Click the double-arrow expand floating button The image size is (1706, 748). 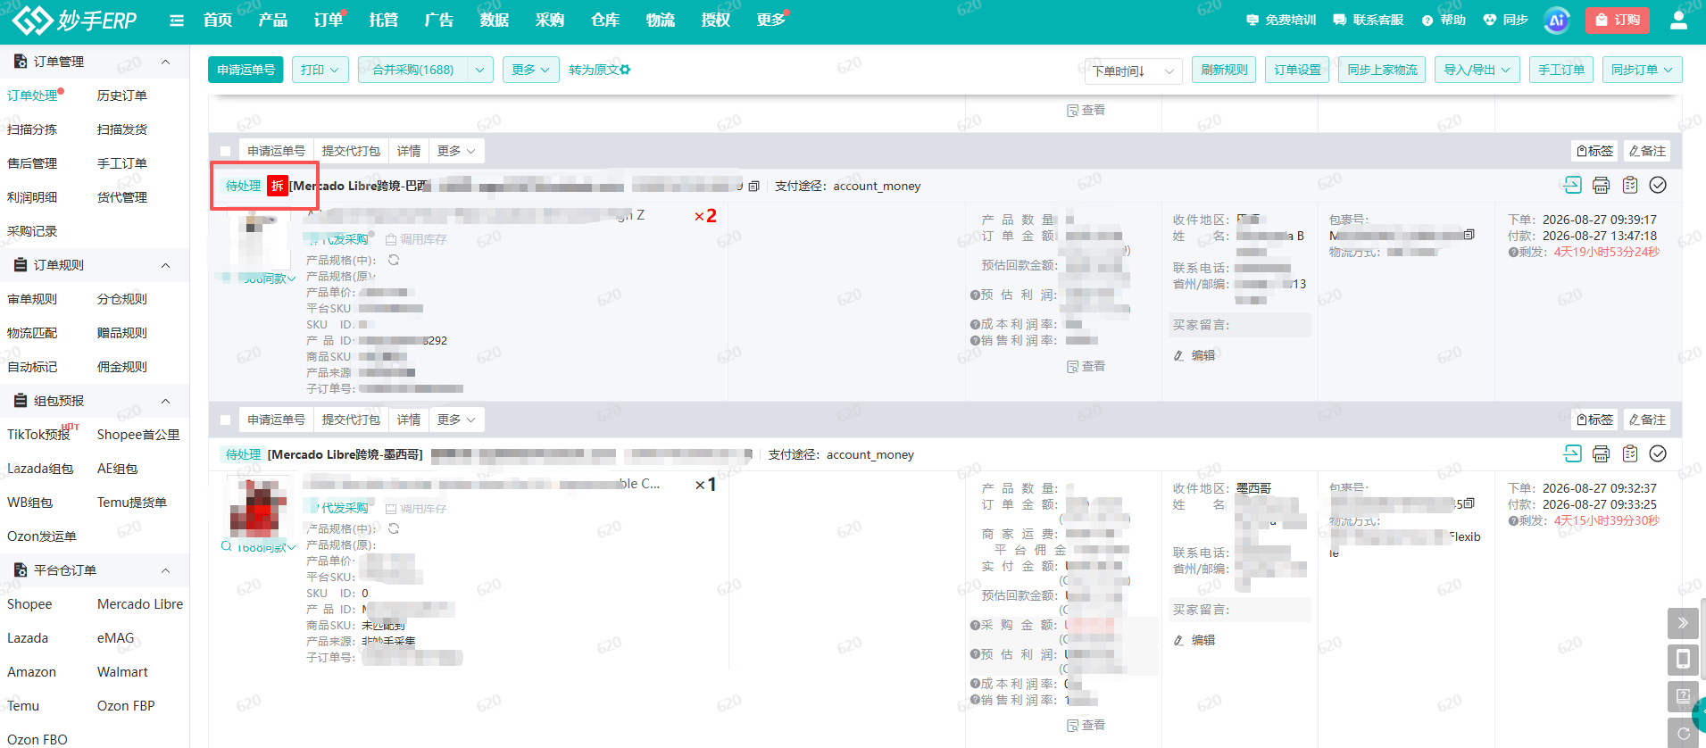click(x=1683, y=623)
